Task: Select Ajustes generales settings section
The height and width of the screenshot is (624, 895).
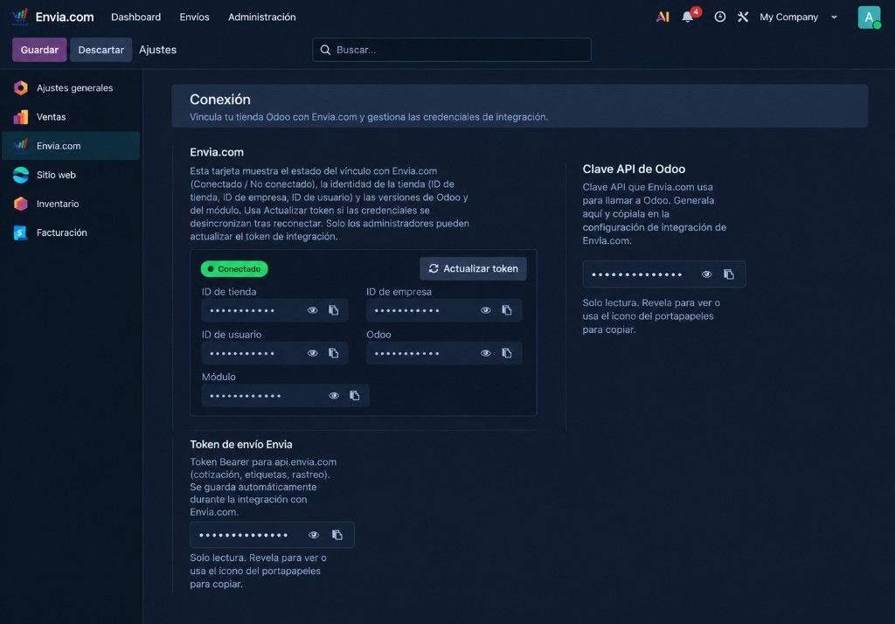Action: click(71, 88)
